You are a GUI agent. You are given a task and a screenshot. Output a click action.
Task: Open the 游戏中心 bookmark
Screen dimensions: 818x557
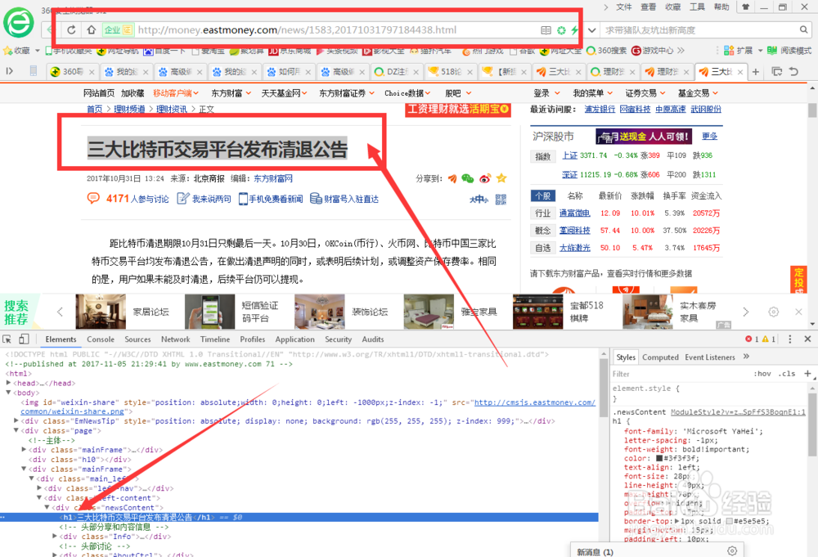click(x=652, y=51)
